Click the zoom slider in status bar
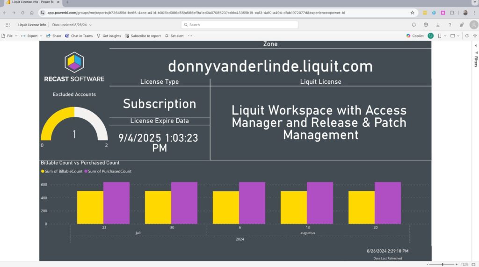The image size is (479, 267). tap(443, 264)
